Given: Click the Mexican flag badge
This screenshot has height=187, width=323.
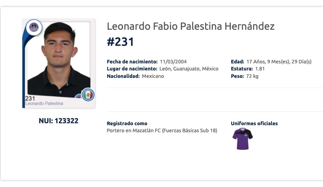Looking at the screenshot, I should [88, 95].
